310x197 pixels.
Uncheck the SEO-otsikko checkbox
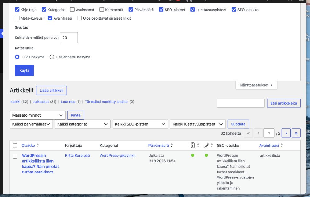[234, 10]
